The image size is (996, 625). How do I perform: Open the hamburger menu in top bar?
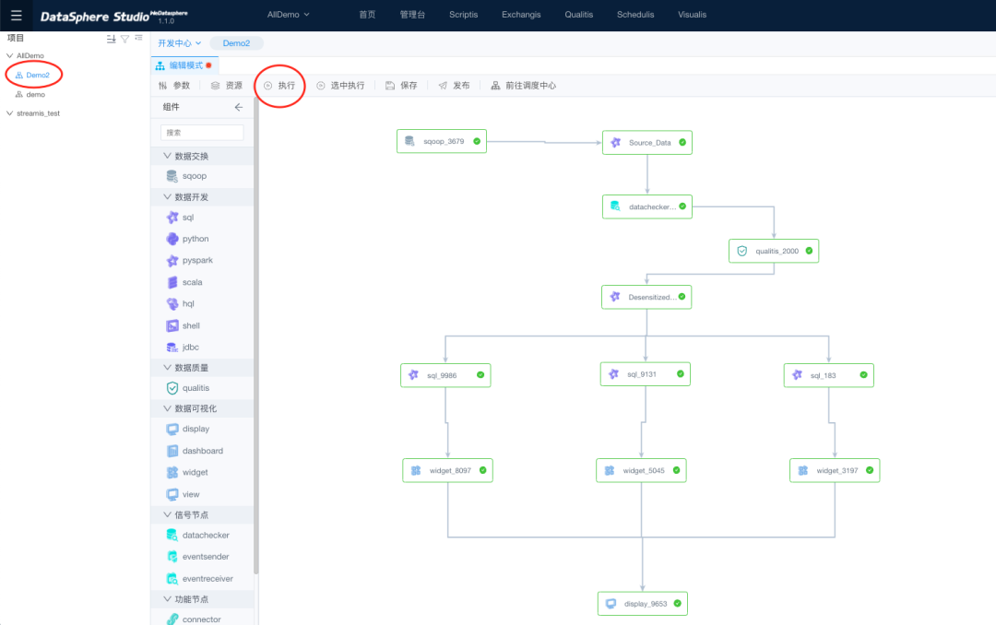click(17, 15)
